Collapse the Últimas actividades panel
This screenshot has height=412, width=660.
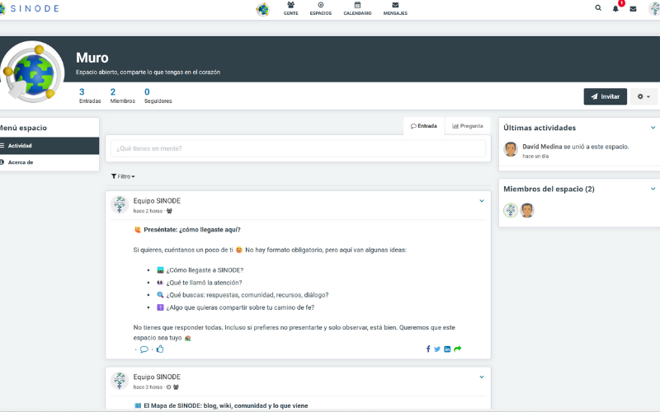tap(653, 128)
